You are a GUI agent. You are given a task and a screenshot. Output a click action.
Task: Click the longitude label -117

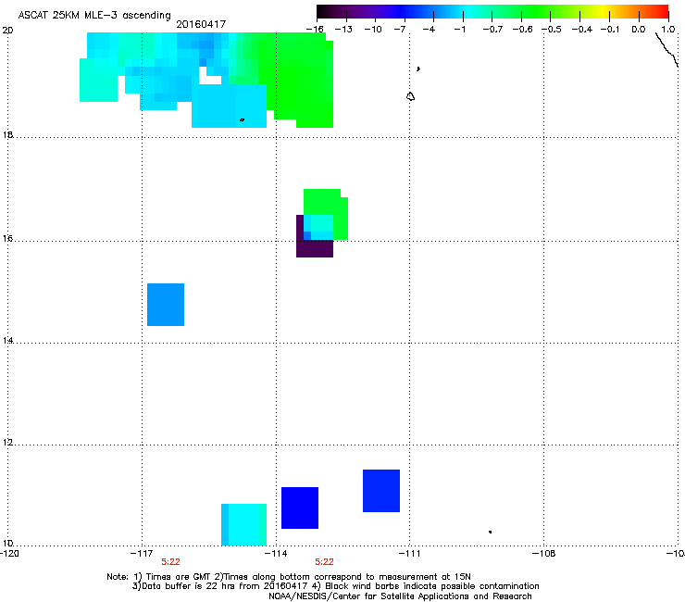pyautogui.click(x=142, y=554)
